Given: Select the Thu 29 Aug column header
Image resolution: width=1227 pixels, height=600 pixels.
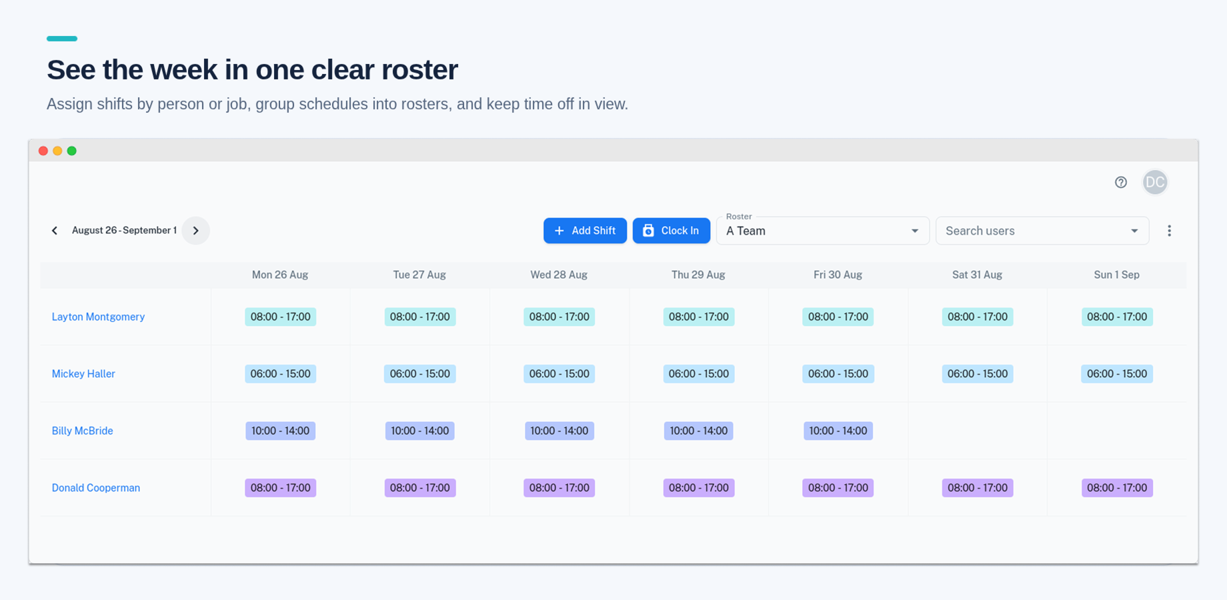Looking at the screenshot, I should click(698, 275).
